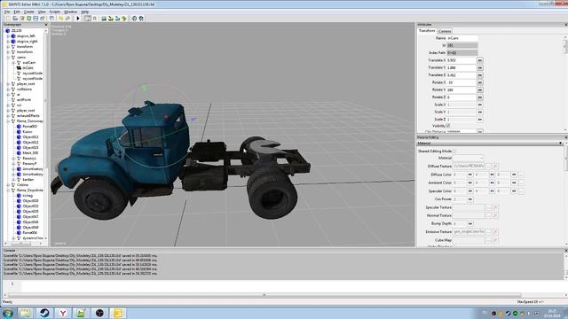Click the Rotate X input field
This screenshot has width=568, height=319.
coord(461,82)
